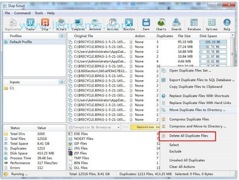Click the Default Profile icon
The width and height of the screenshot is (239, 180).
tap(6, 42)
